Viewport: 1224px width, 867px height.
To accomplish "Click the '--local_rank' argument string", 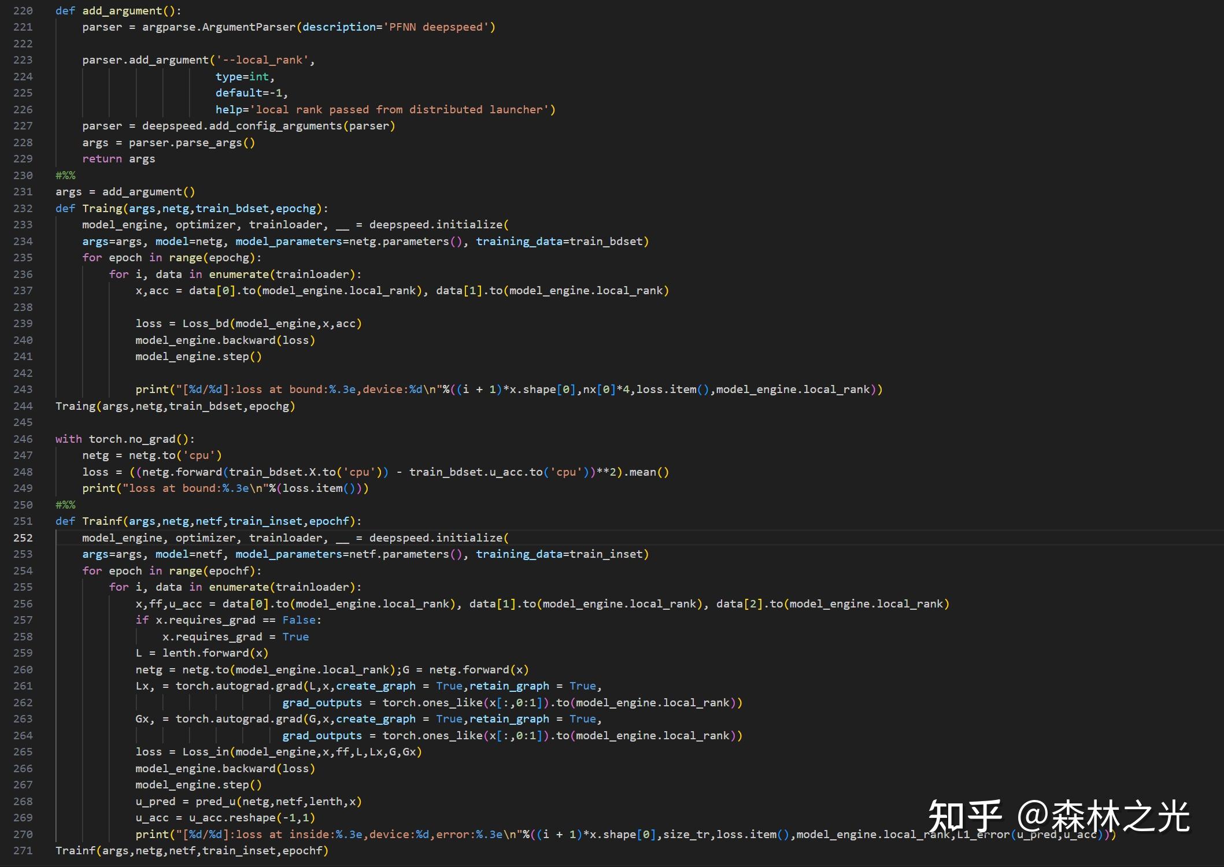I will coord(263,60).
